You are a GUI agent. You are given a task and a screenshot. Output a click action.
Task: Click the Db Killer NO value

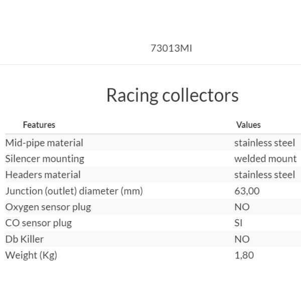(x=242, y=239)
